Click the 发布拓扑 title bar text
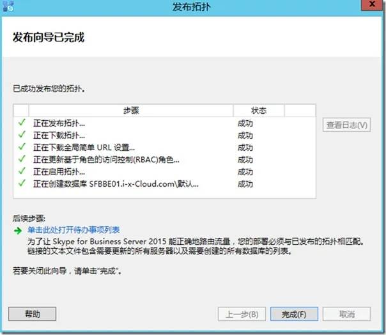Viewport: 386px width, 335px height. tap(192, 6)
